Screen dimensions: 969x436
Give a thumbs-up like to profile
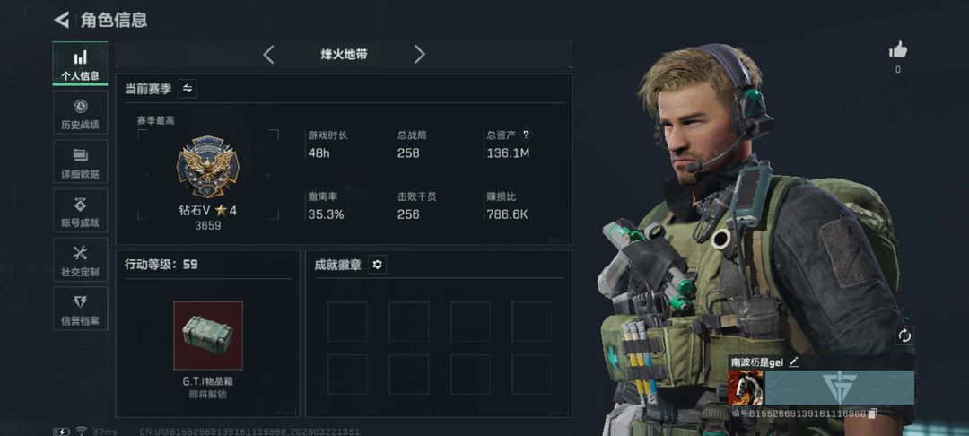coord(898,50)
